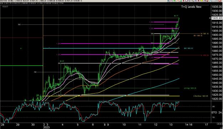Click the 1835.00 price axis label
This screenshot has height=129, width=223.
(x=217, y=87)
